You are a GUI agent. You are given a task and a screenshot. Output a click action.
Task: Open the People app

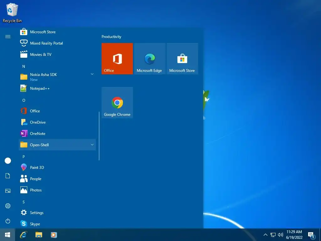click(x=57, y=179)
